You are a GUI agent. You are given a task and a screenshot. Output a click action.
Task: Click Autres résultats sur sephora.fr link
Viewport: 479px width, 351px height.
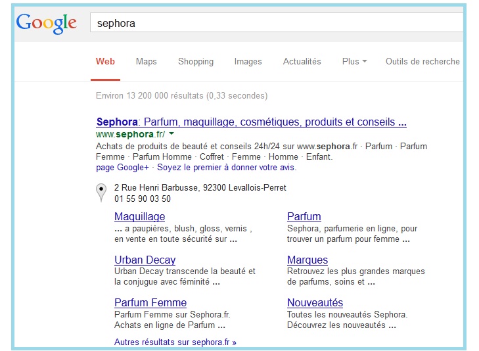pos(175,342)
